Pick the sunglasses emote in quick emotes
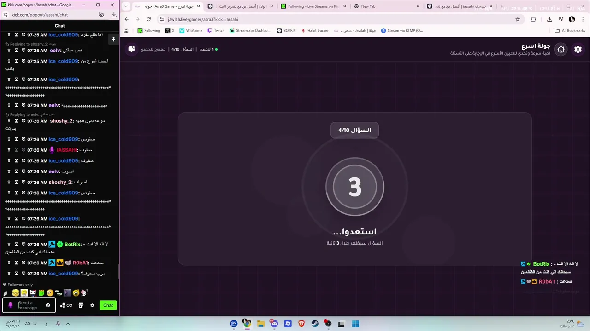The height and width of the screenshot is (331, 590). coord(15,293)
